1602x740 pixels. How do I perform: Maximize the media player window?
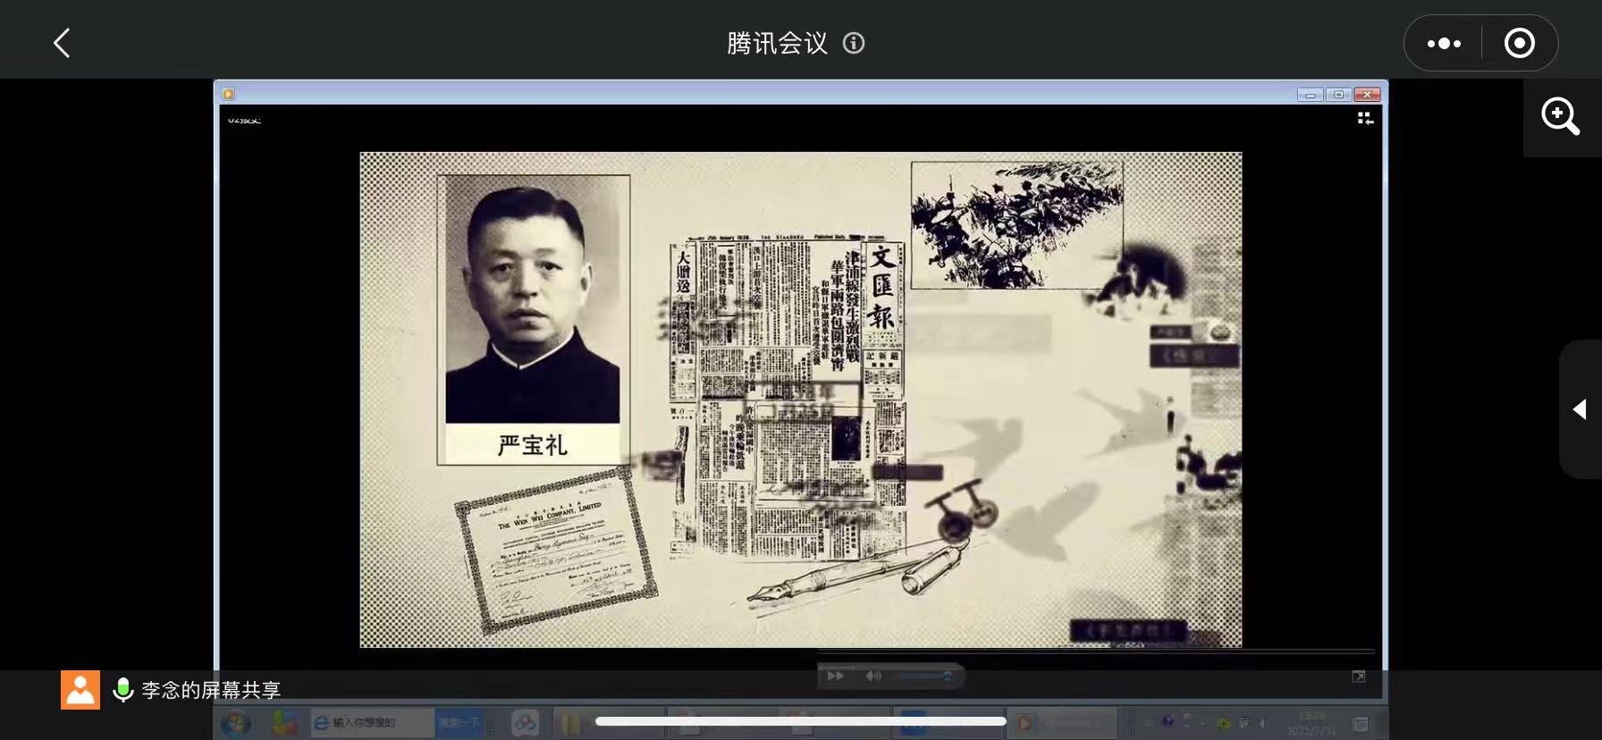point(1338,95)
